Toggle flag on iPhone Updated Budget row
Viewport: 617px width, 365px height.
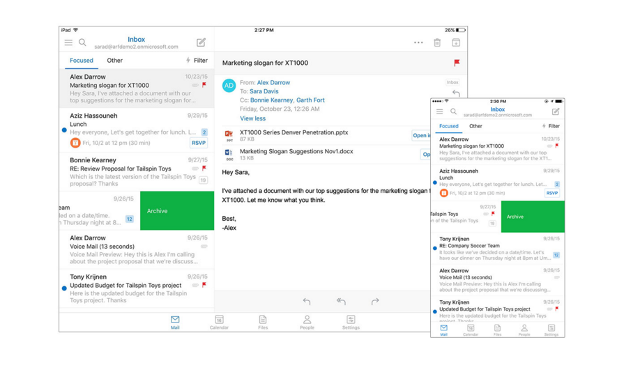(x=557, y=309)
